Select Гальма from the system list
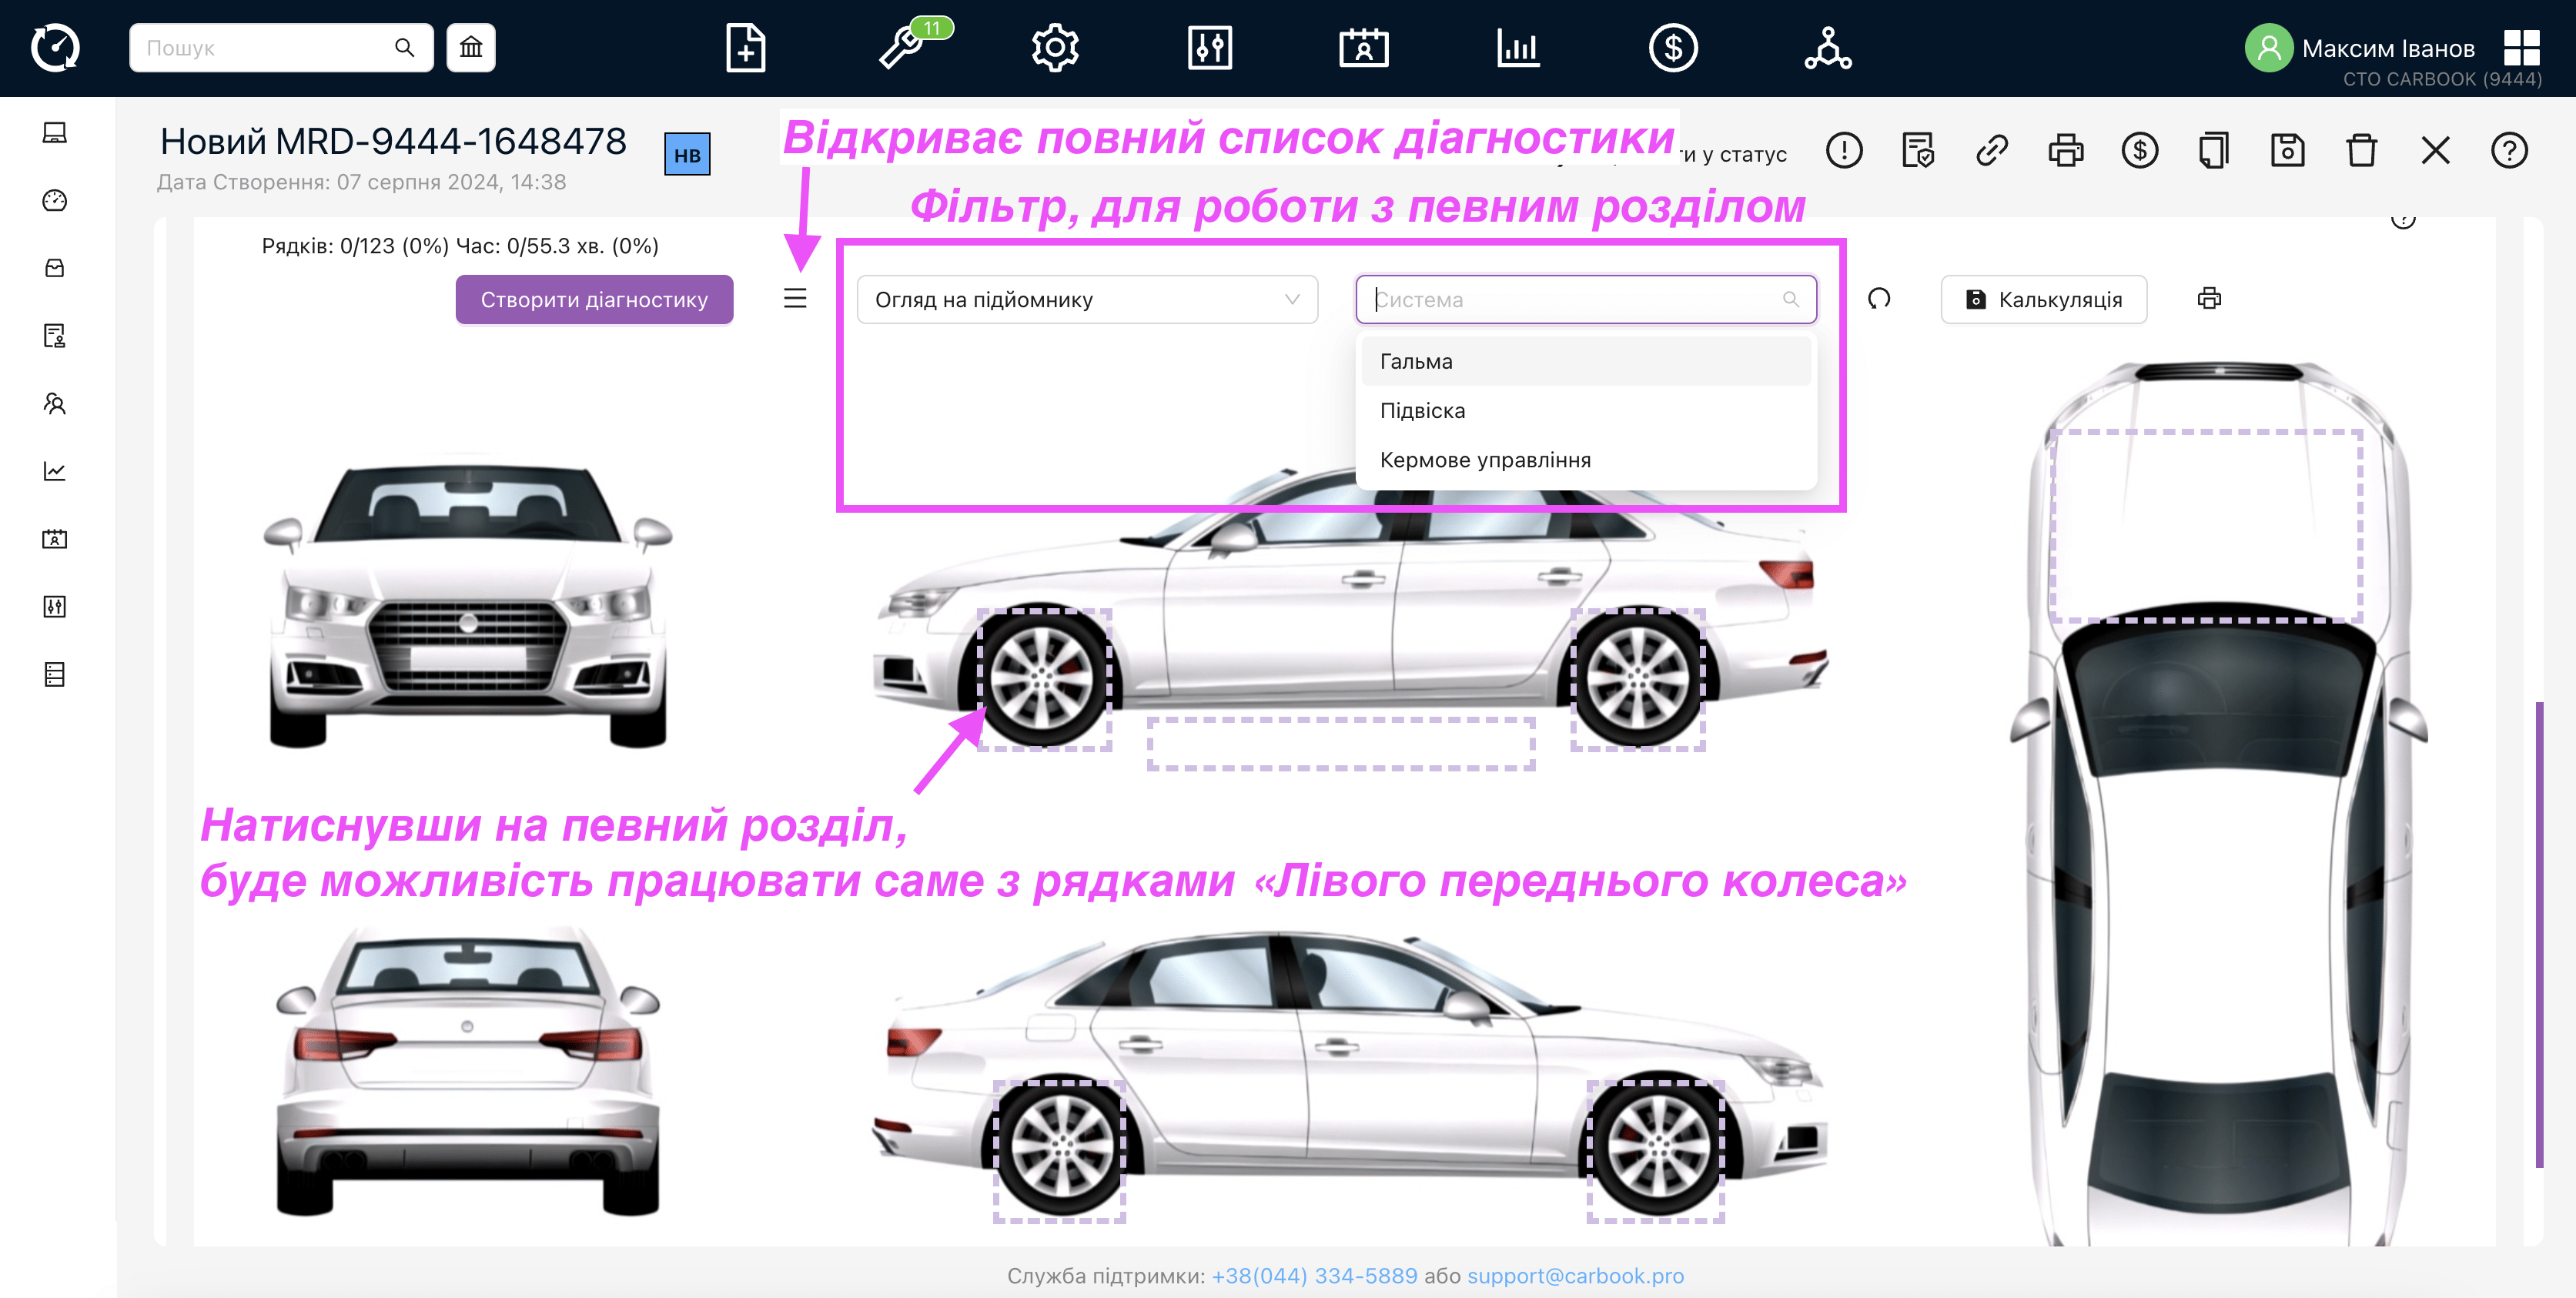Image resolution: width=2576 pixels, height=1298 pixels. (1586, 361)
